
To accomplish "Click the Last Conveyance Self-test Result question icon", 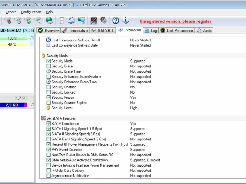I will [48, 40].
